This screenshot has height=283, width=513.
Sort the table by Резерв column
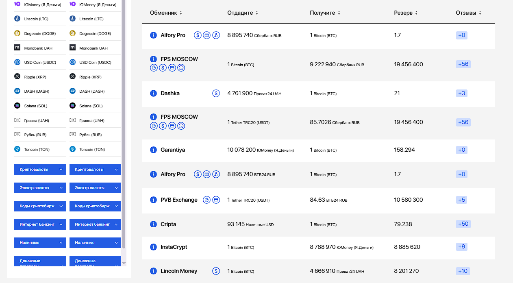[x=406, y=13]
